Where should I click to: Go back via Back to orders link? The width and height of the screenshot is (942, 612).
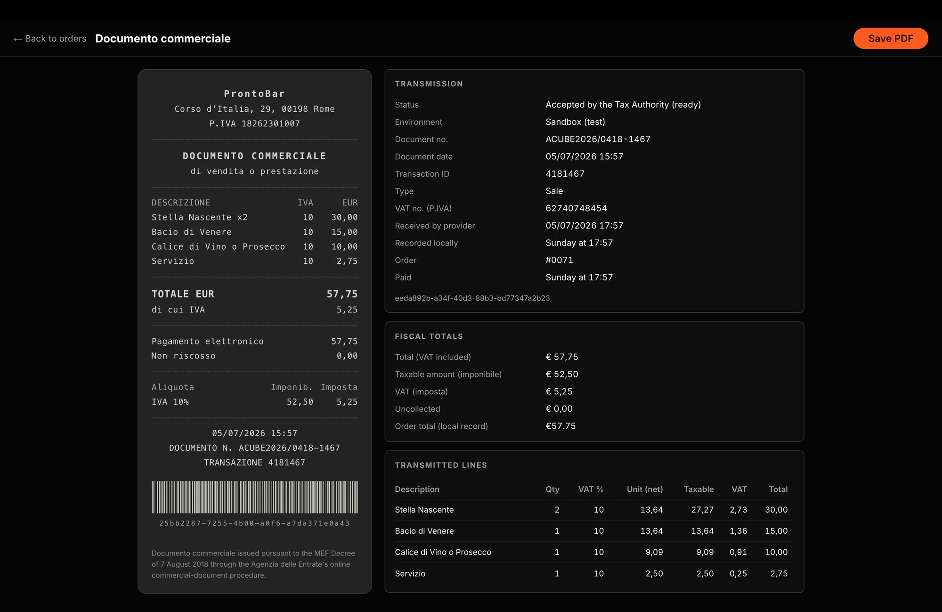50,39
